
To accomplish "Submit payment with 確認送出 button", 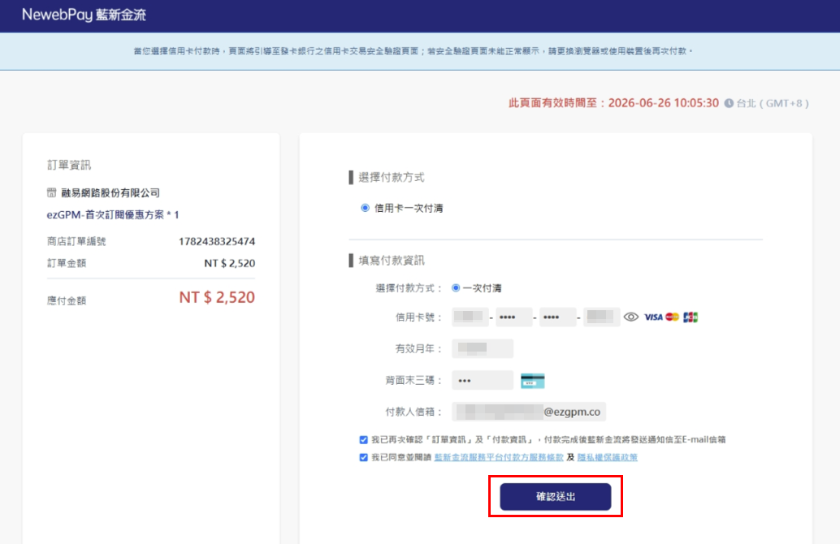I will (x=555, y=496).
